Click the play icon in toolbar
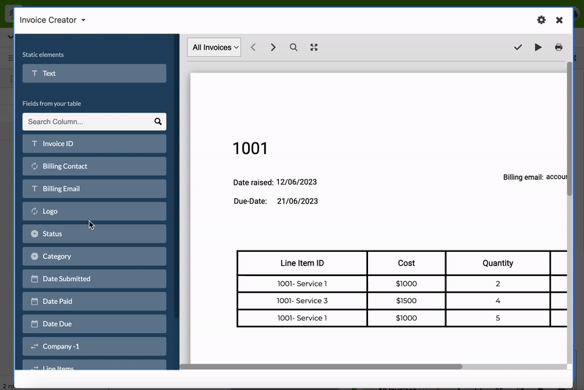The height and width of the screenshot is (390, 584). click(x=538, y=47)
